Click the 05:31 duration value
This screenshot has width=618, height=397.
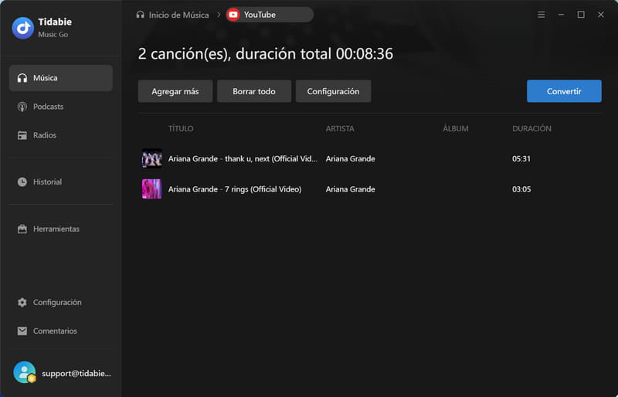[x=521, y=158]
